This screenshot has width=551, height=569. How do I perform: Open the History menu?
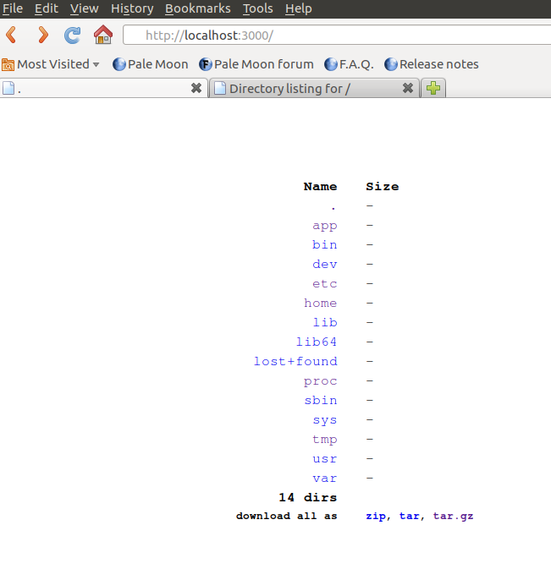[x=132, y=8]
